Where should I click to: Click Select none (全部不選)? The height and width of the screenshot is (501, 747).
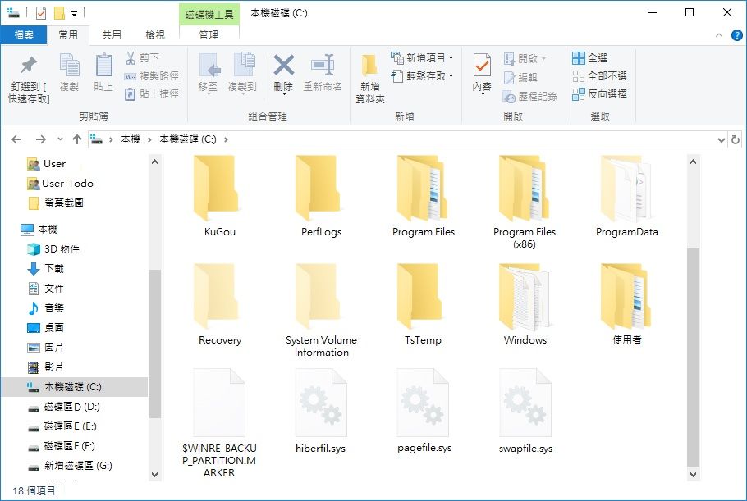click(x=599, y=76)
